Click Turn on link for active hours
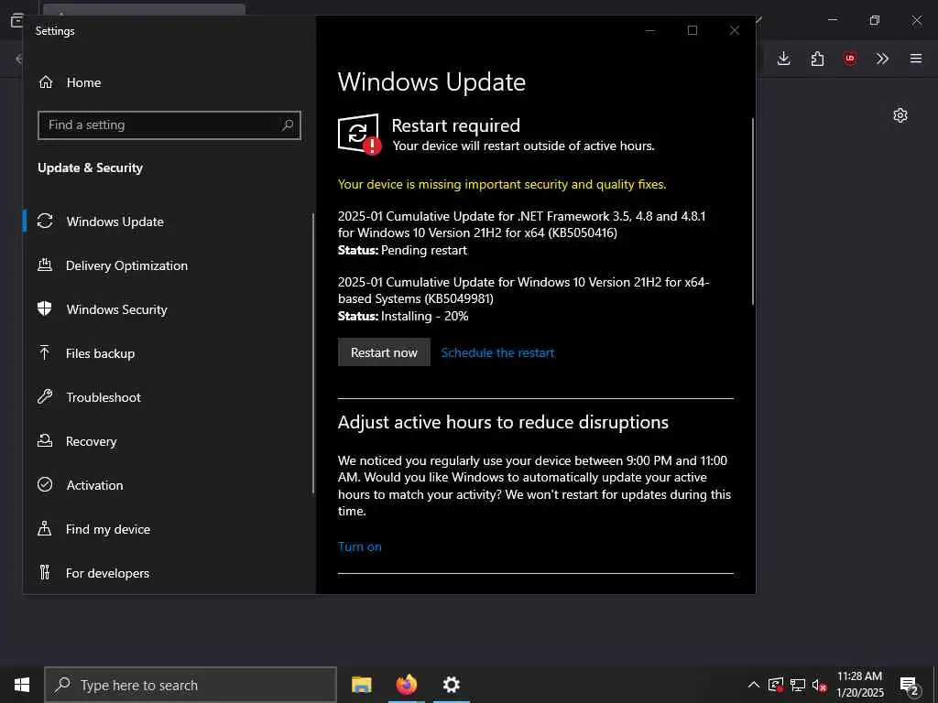 [359, 546]
